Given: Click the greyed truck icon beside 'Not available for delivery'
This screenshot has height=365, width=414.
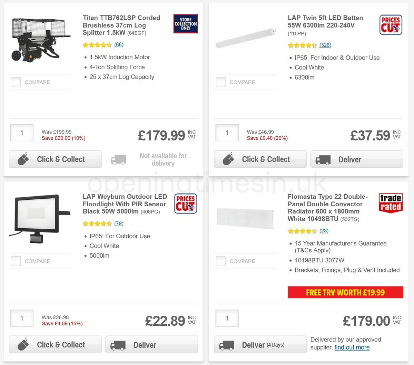Looking at the screenshot, I should point(118,159).
